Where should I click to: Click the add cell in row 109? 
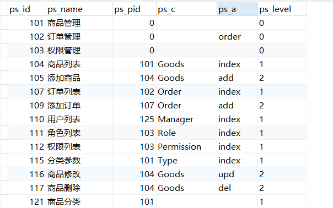(237, 106)
